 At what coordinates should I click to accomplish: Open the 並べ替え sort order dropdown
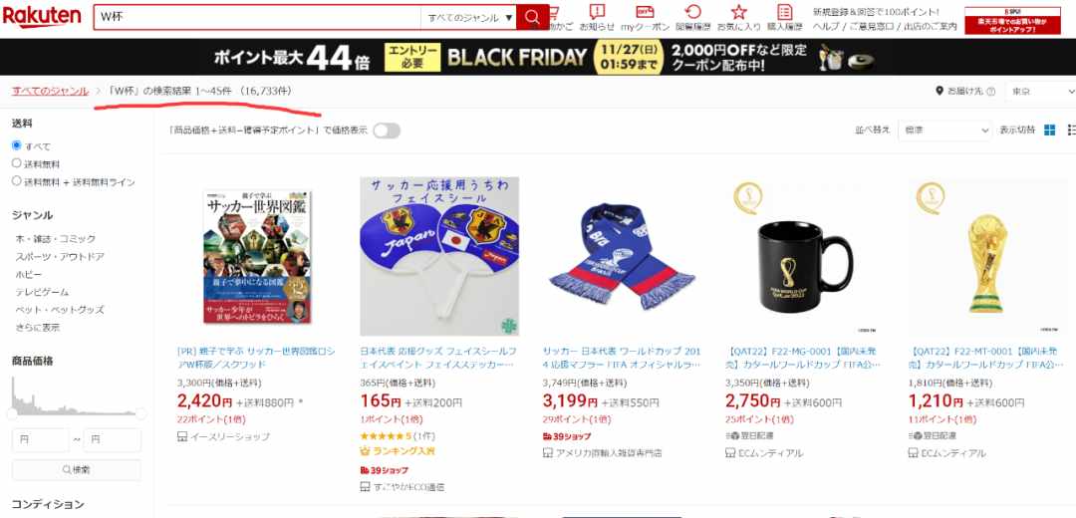pyautogui.click(x=944, y=130)
